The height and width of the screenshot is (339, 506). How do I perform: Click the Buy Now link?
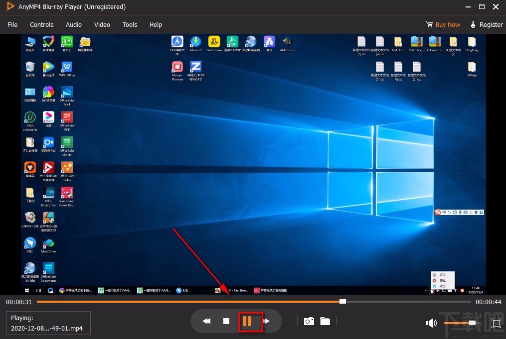point(447,24)
